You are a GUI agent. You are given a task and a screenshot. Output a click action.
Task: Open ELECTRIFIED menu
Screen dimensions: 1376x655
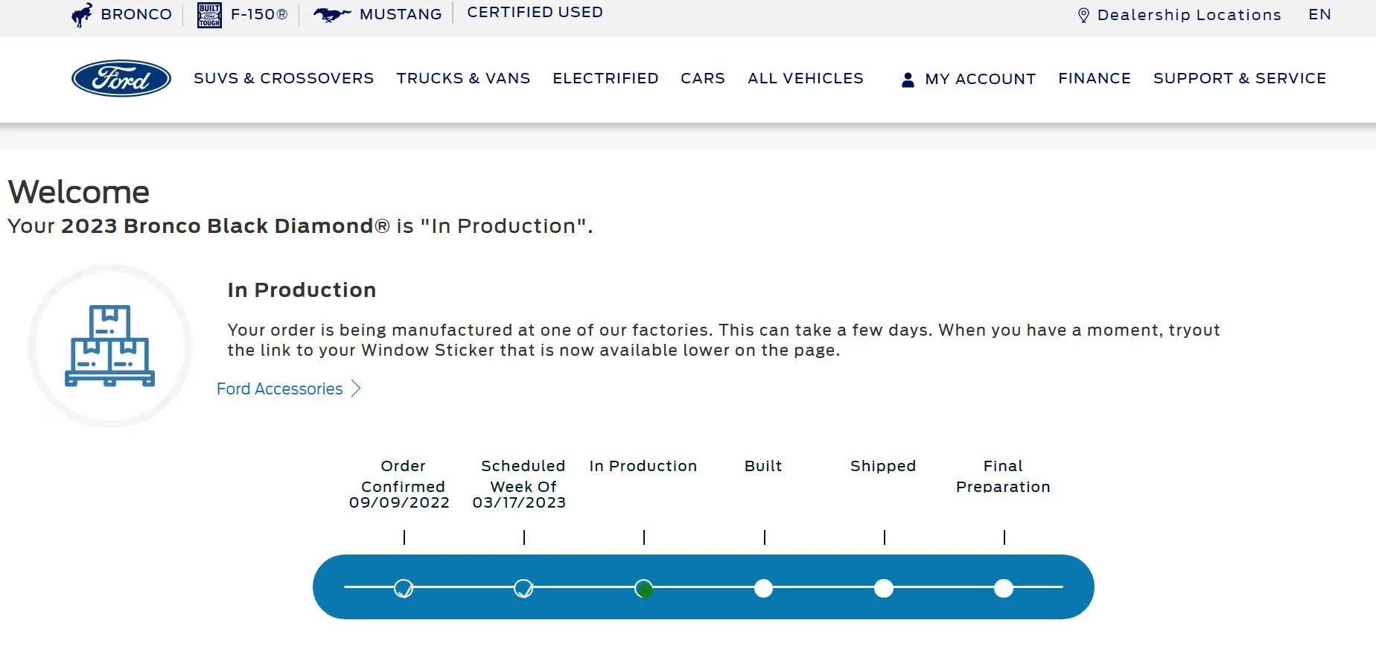pos(605,78)
